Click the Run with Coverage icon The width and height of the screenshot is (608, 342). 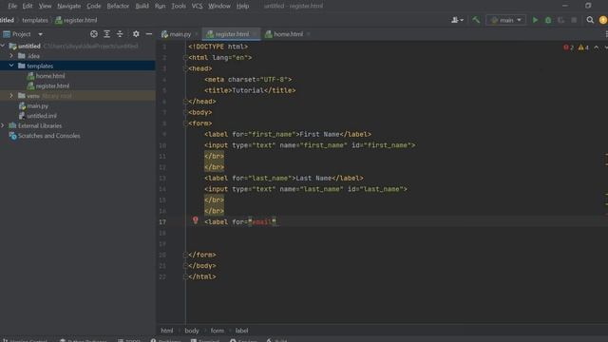click(560, 20)
